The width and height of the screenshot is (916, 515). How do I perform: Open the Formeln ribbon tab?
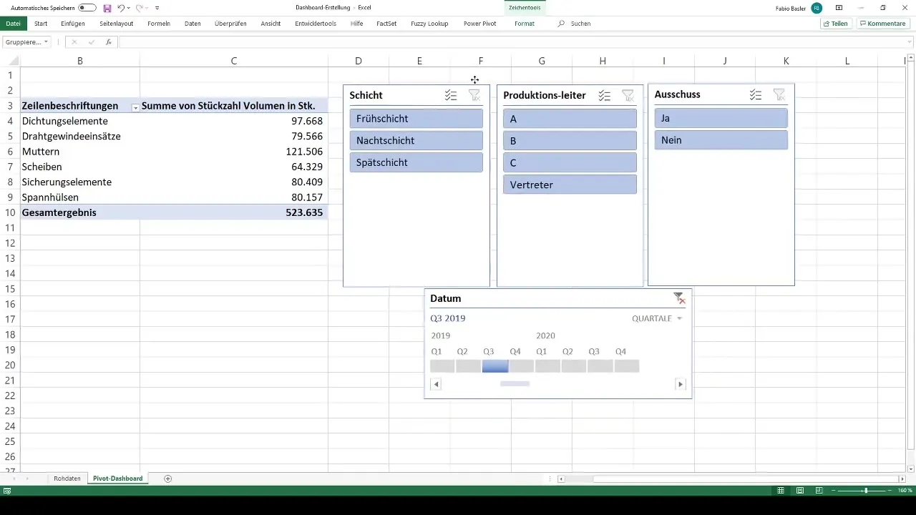click(x=159, y=24)
